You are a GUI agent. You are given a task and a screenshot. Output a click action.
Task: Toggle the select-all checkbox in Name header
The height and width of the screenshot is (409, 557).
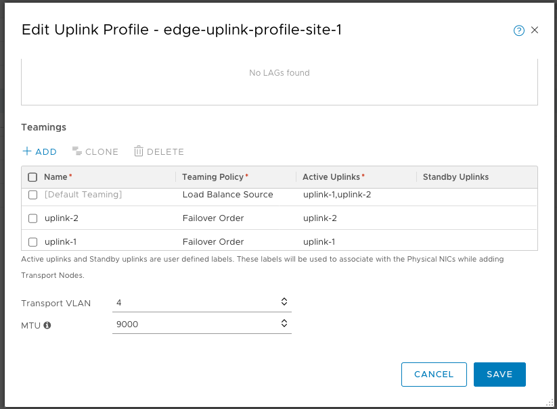[32, 177]
